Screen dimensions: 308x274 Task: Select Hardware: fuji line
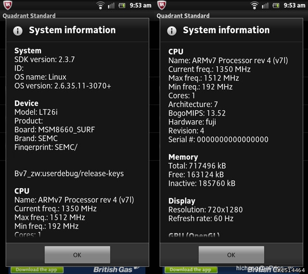[192, 122]
